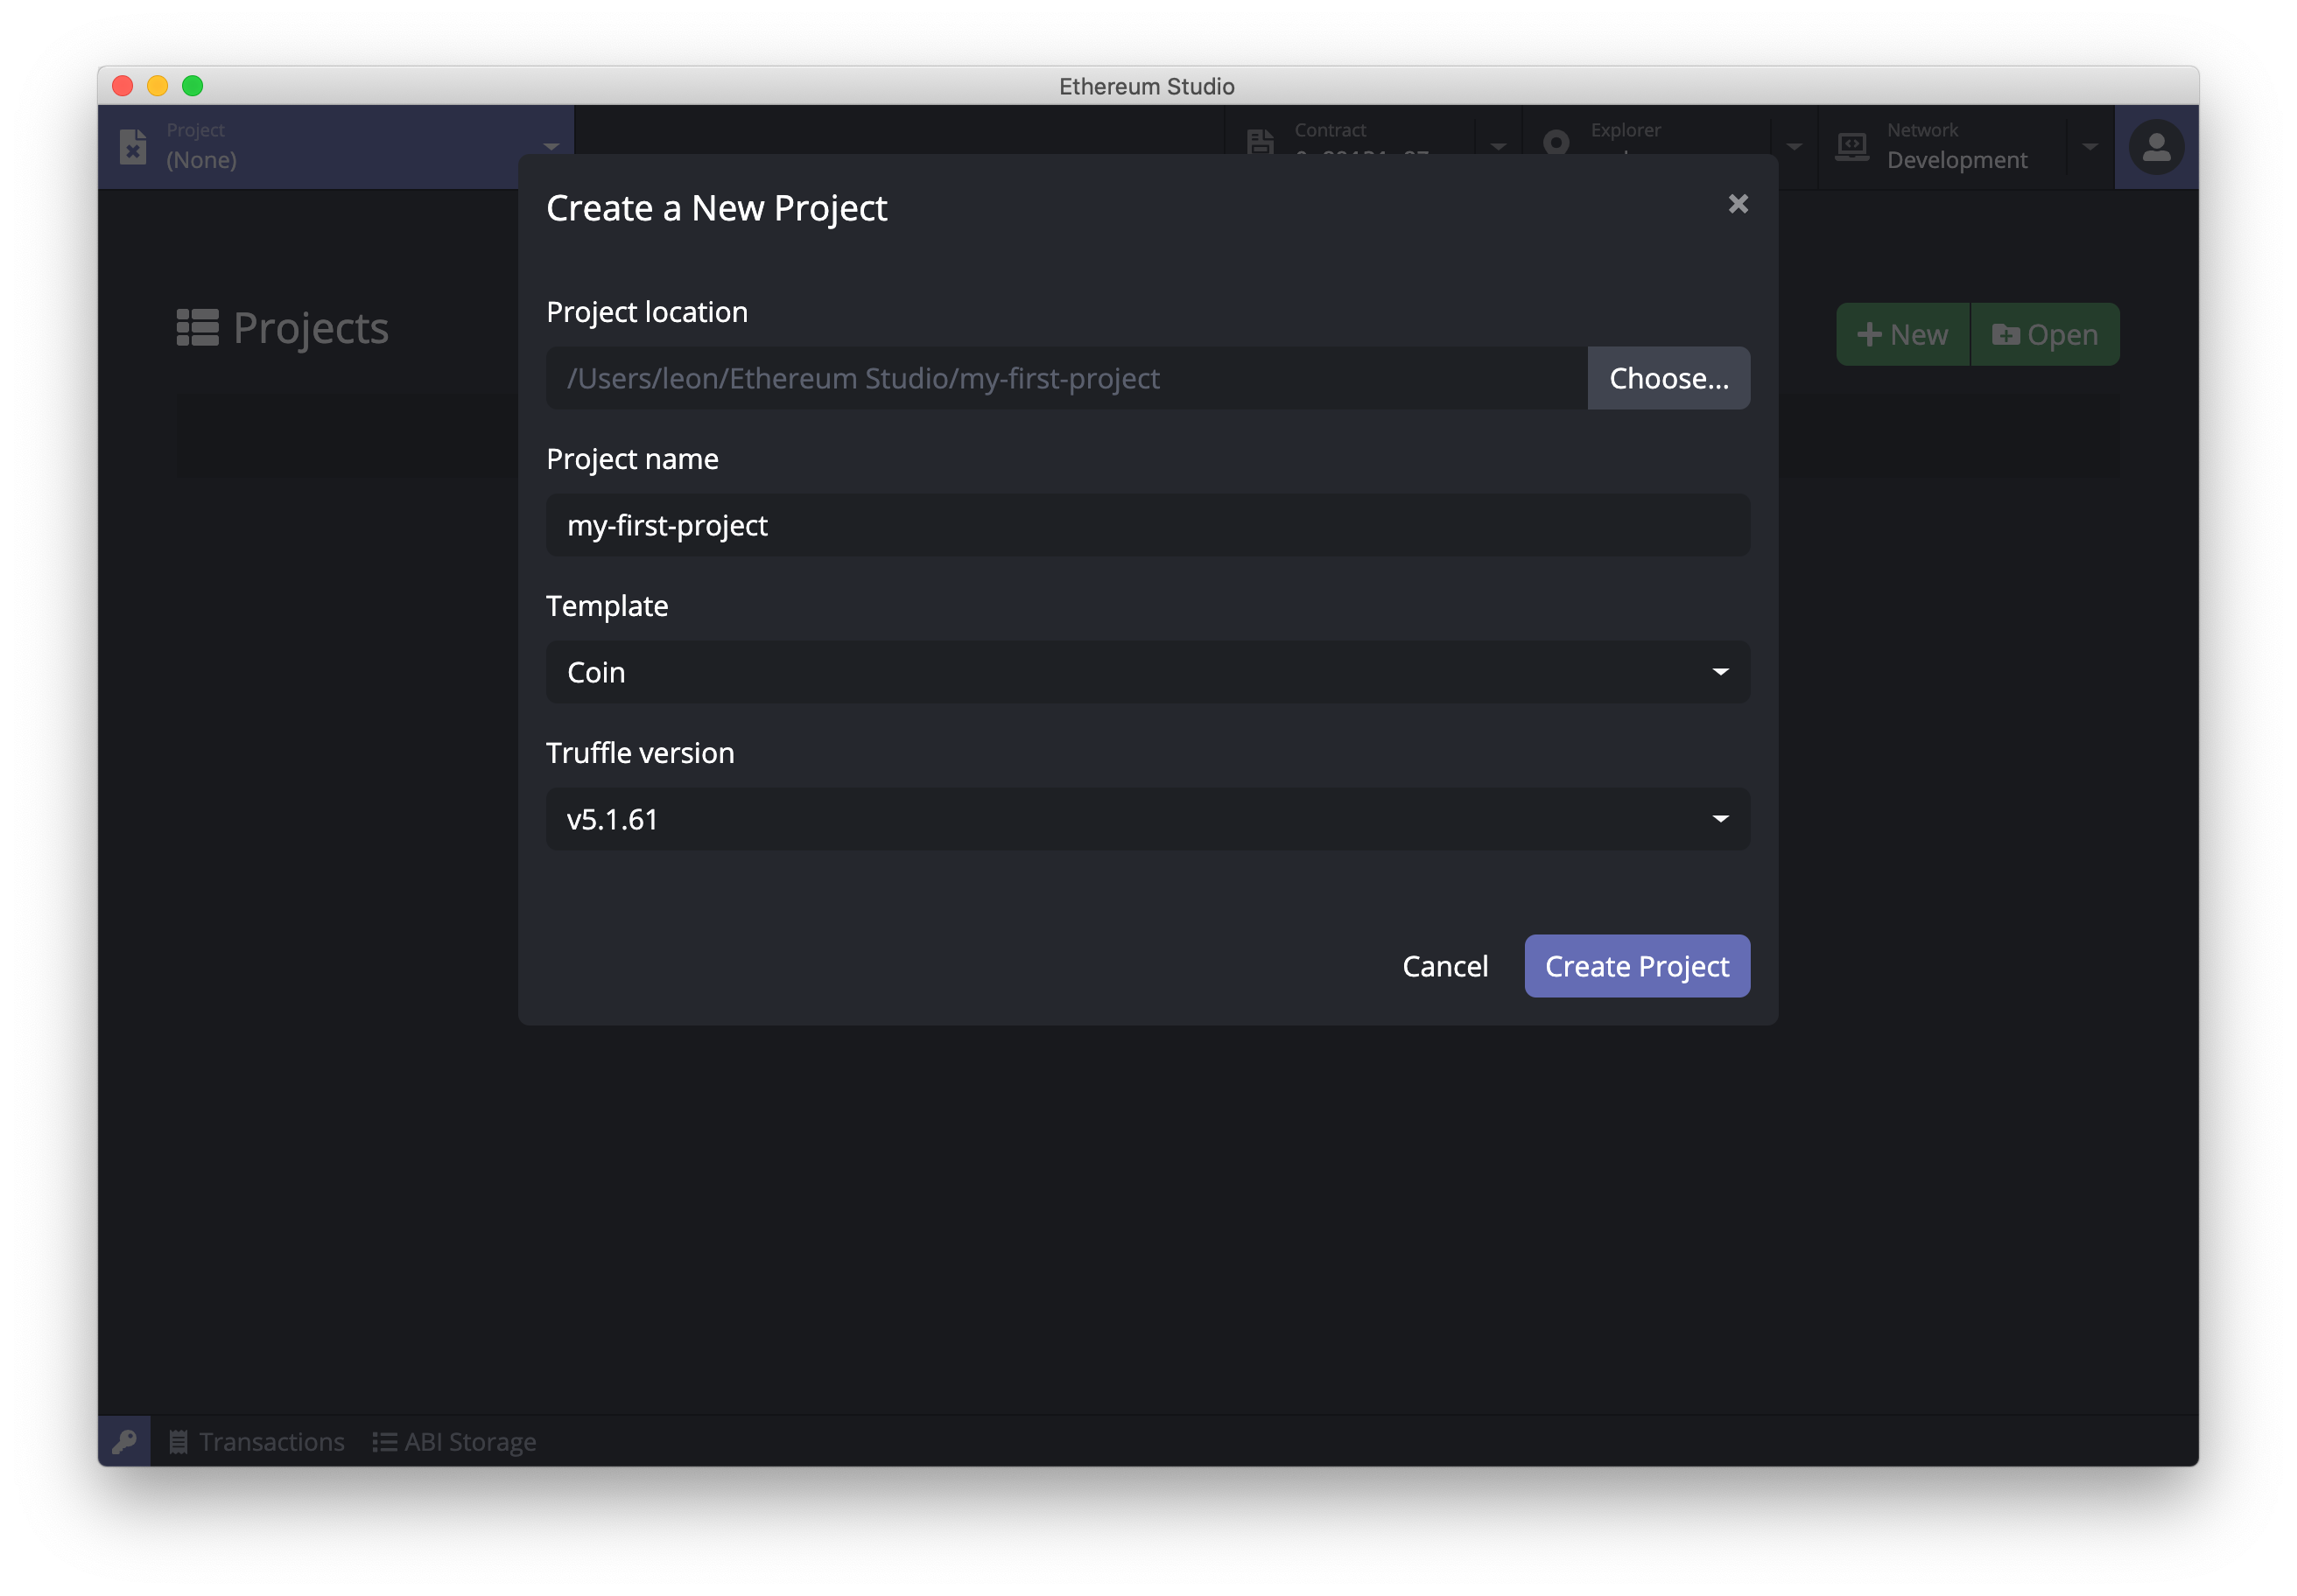
Task: Click the Contract file icon
Action: [x=1261, y=141]
